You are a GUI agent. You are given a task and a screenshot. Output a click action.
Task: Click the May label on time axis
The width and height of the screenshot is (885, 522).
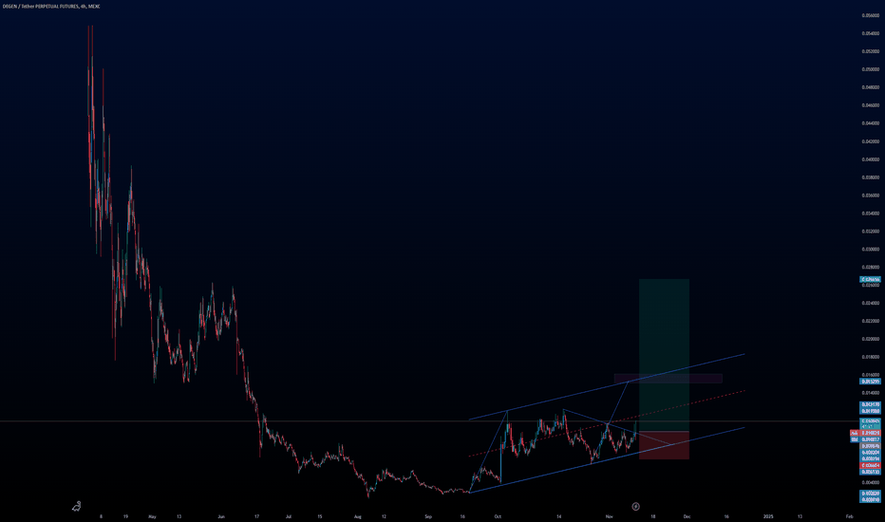[152, 516]
